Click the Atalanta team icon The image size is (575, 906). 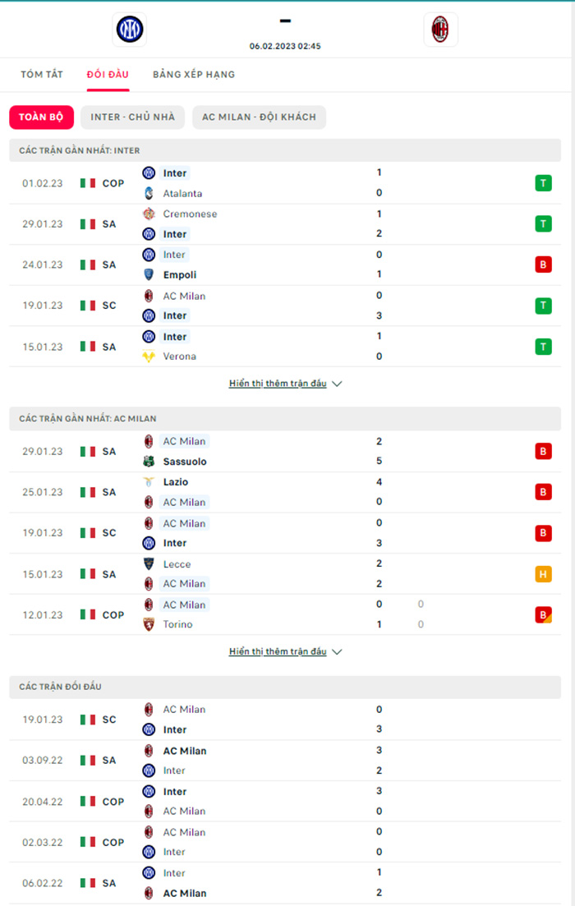coord(149,194)
